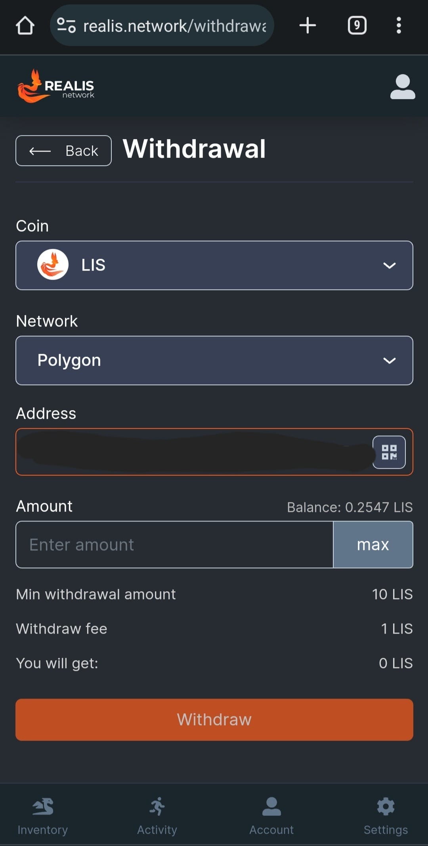Screen dimensions: 428x846
Task: Open the browser tab switcher
Action: (357, 26)
